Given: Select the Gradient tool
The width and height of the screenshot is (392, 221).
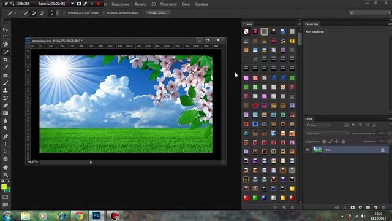Looking at the screenshot, I should coord(6,113).
